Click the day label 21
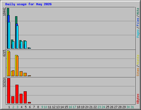The width and height of the screenshot is (141, 110). (x=91, y=107)
